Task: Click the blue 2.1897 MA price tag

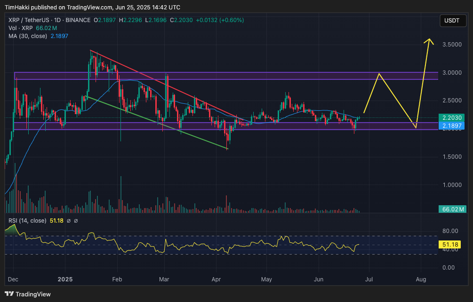Action: pos(451,125)
